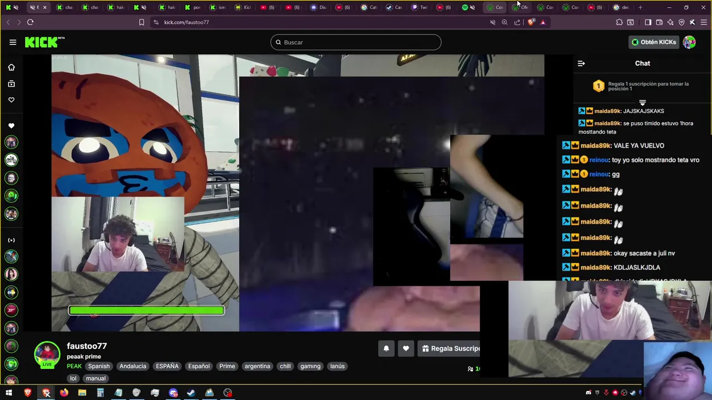Select the argentina tag
The height and width of the screenshot is (400, 712).
tap(258, 366)
